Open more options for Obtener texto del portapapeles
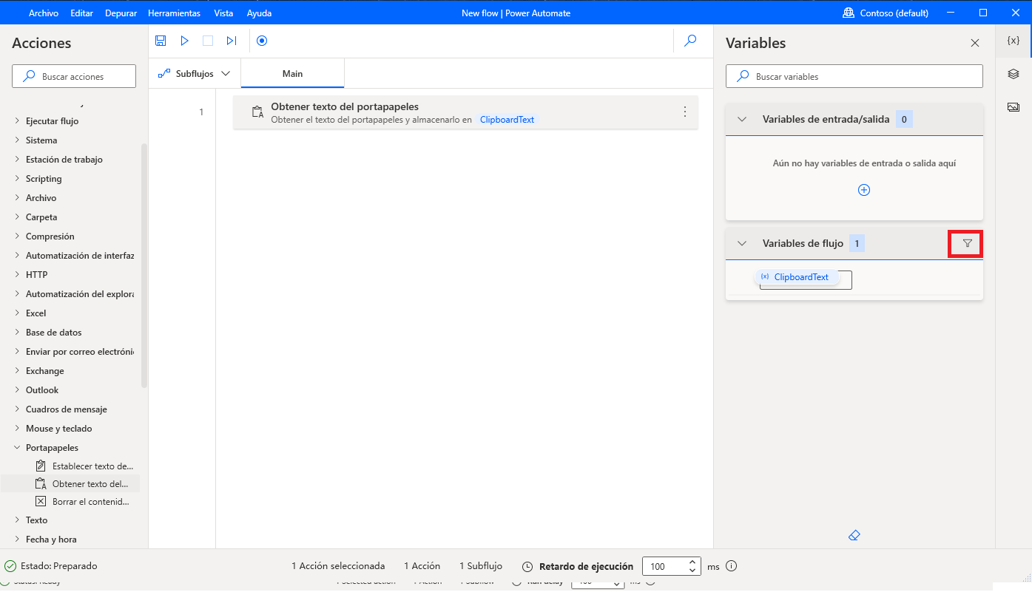Viewport: 1032px width, 592px height. click(x=684, y=112)
